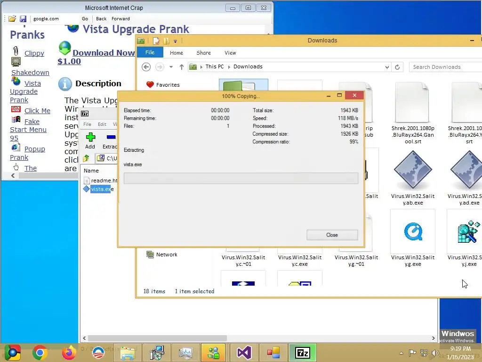Click the Download Now $1.00 link

point(96,57)
